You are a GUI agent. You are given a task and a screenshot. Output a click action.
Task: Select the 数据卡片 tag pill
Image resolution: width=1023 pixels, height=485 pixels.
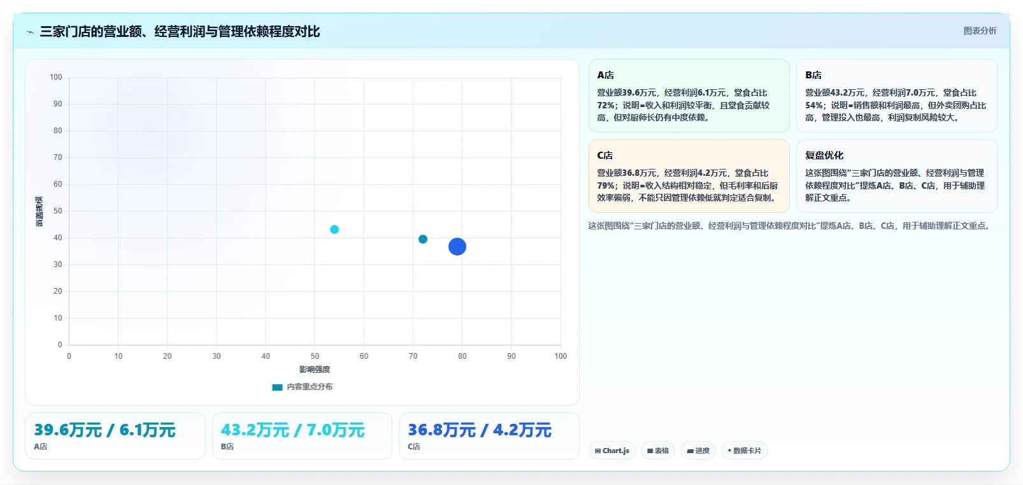(745, 451)
